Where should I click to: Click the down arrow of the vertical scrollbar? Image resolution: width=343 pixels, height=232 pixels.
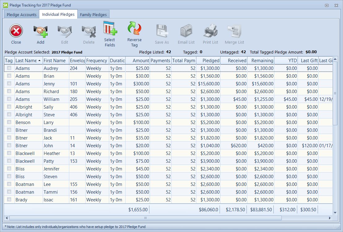tap(335, 213)
